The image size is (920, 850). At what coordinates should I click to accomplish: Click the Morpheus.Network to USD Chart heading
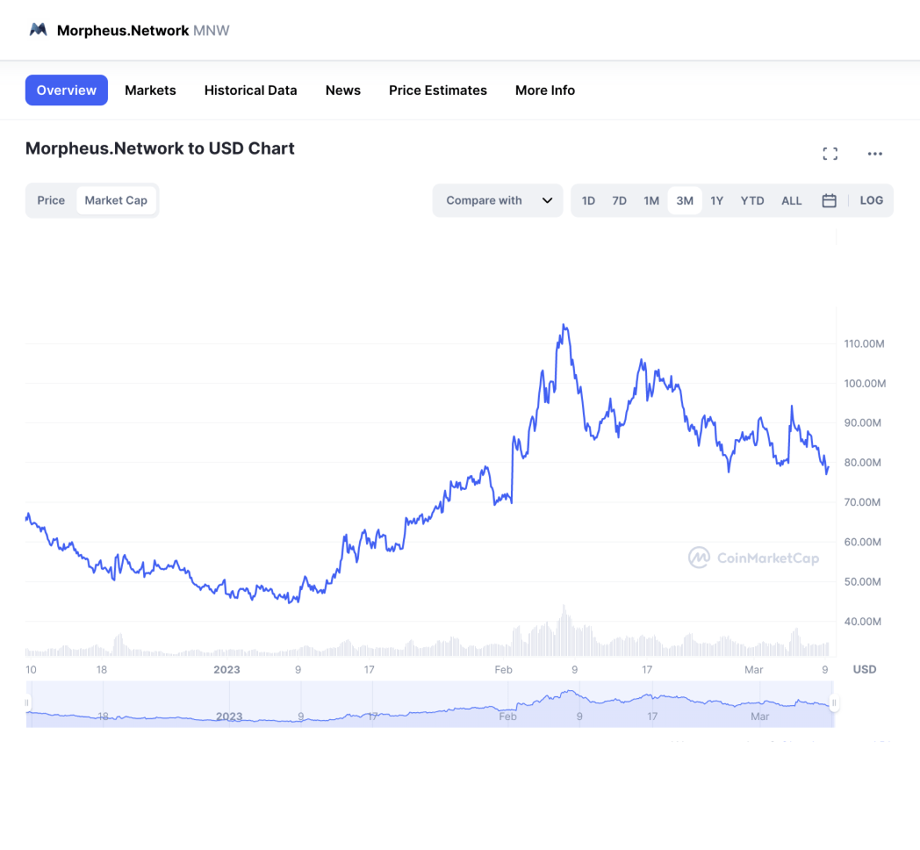coord(160,148)
